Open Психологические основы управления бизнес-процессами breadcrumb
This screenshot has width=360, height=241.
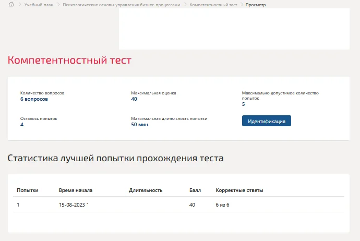click(122, 5)
